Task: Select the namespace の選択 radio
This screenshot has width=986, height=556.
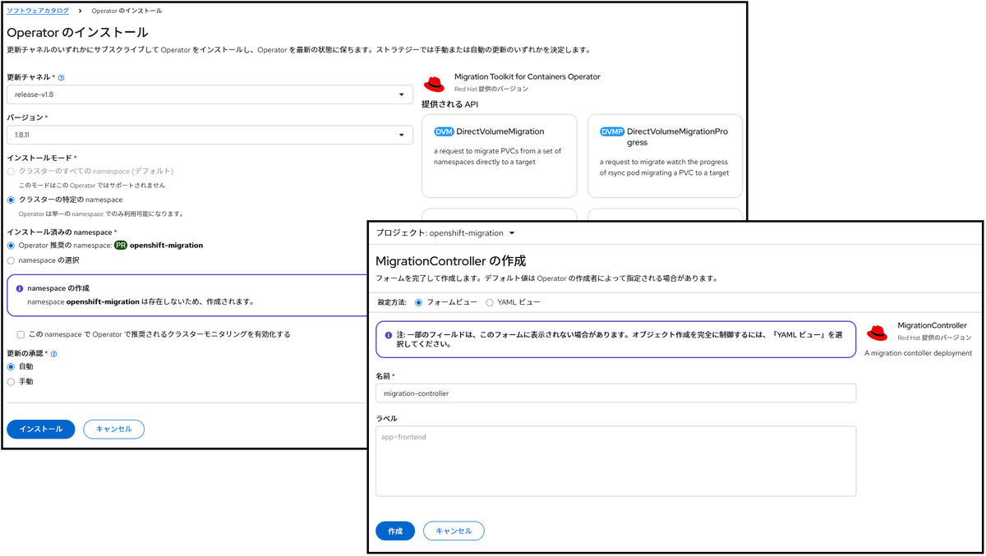Action: 11,260
